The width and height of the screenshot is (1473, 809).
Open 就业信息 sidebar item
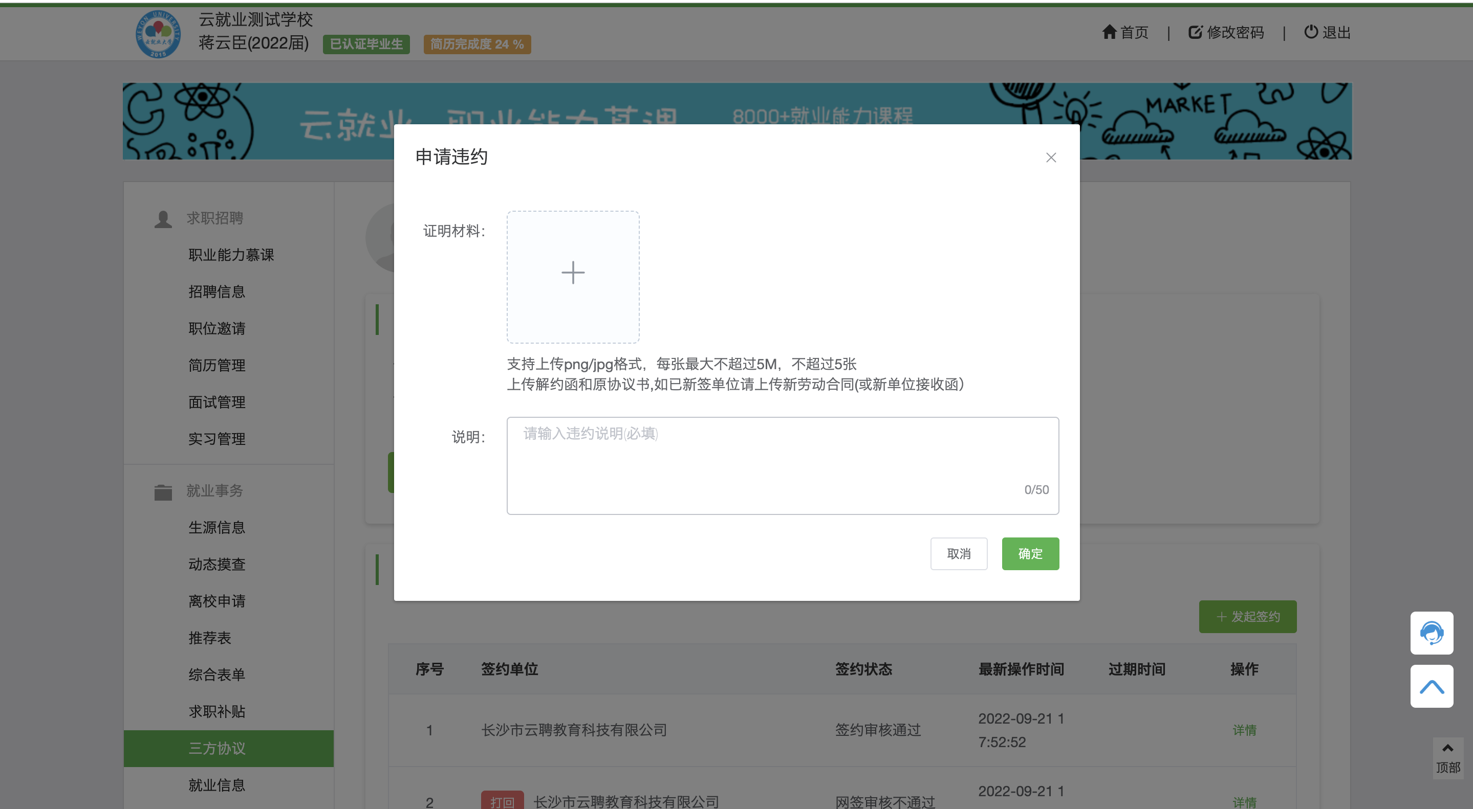click(216, 784)
